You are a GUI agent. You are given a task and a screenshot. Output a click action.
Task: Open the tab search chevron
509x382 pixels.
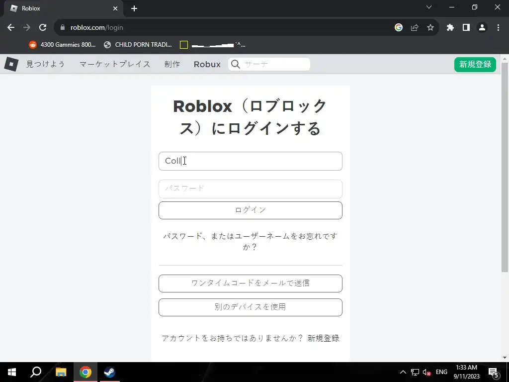[429, 7]
